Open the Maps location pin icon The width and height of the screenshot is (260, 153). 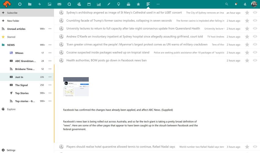[119, 4]
